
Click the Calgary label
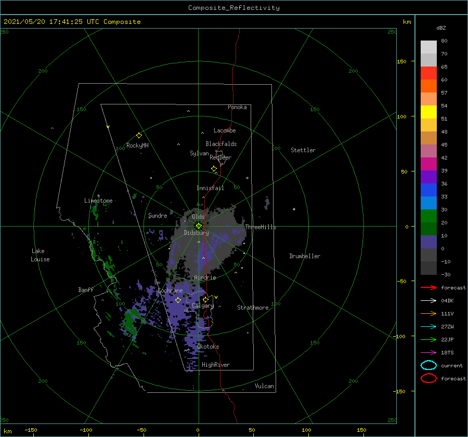[x=203, y=306]
